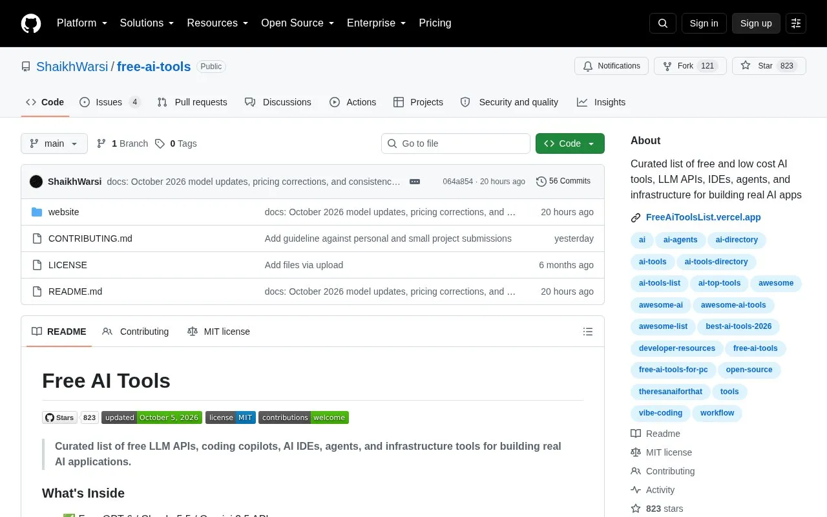Open the README.md file

(75, 291)
